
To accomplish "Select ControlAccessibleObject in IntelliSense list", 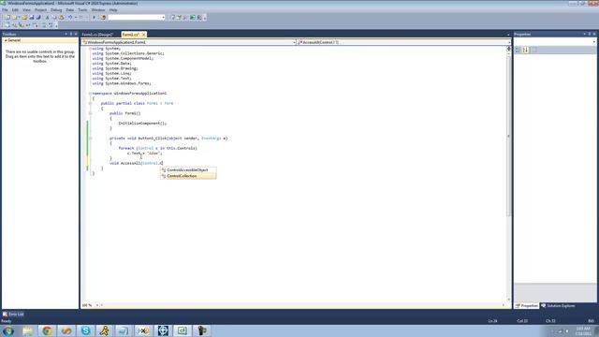I will tap(188, 169).
